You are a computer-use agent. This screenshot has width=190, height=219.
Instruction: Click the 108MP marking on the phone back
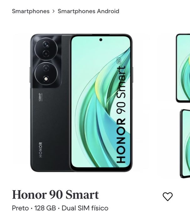tap(40, 97)
